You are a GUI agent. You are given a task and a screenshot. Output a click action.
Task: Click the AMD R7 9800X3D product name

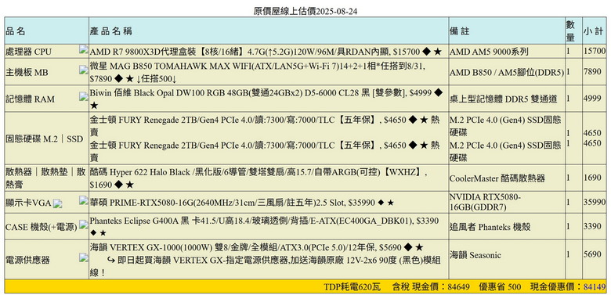click(x=266, y=52)
